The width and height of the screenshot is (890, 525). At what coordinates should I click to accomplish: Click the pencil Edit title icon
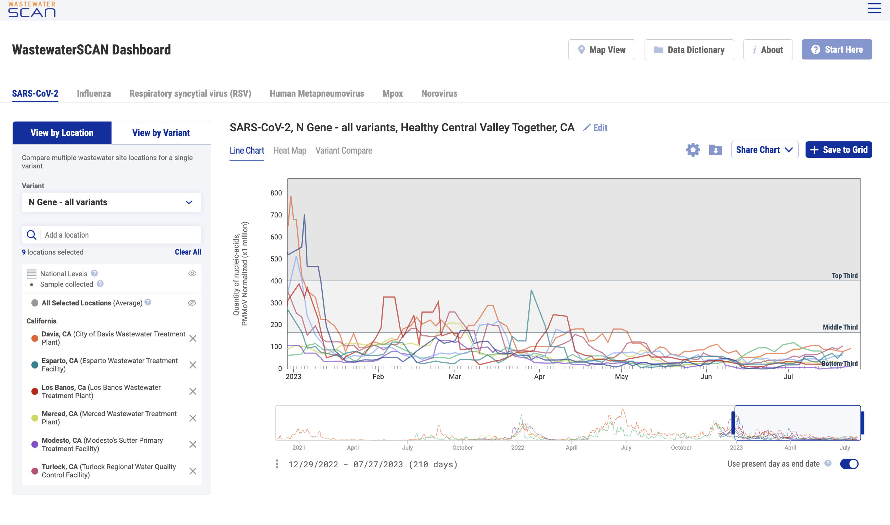[x=587, y=128]
